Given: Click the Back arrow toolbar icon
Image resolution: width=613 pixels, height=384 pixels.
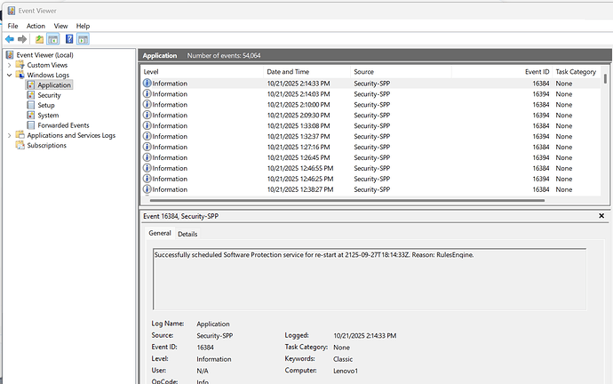Looking at the screenshot, I should click(x=10, y=39).
